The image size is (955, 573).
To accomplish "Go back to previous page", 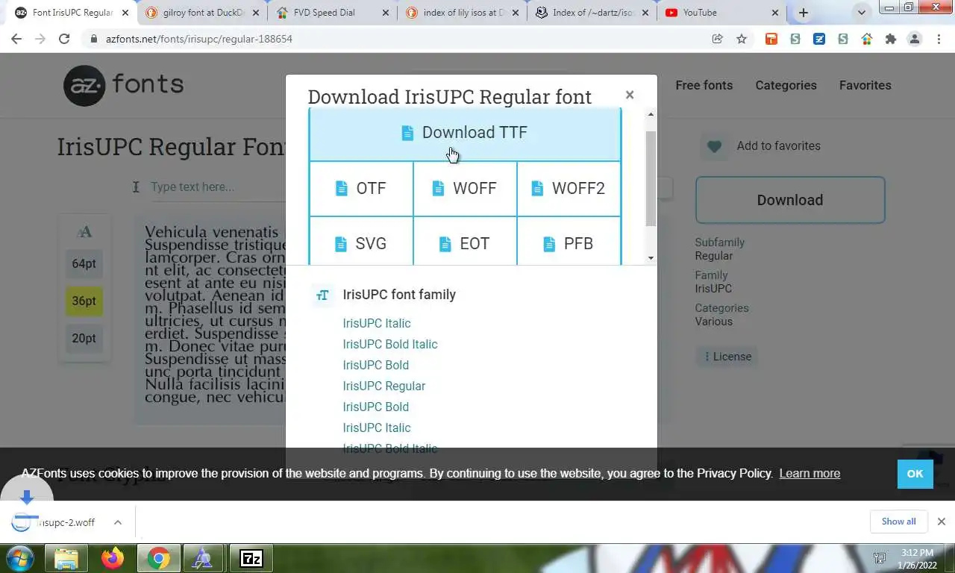I will 16,39.
